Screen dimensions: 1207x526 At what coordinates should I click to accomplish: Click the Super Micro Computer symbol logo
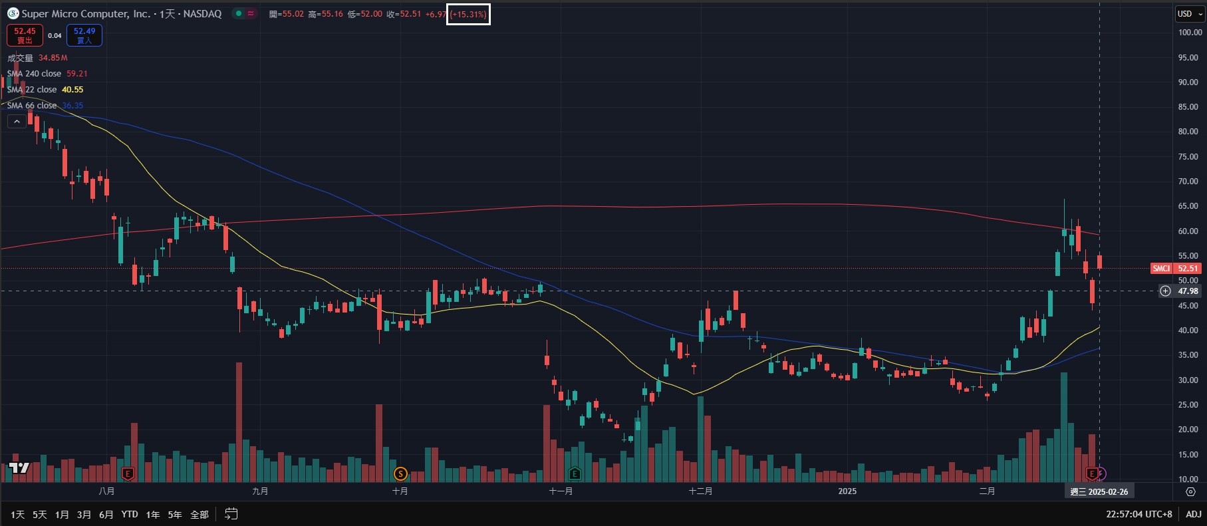click(13, 13)
